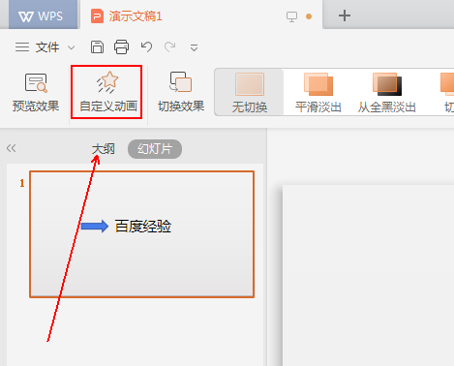Screen dimensions: 454x366
Task: Click the presentation screen icon in document tab
Action: pyautogui.click(x=291, y=16)
